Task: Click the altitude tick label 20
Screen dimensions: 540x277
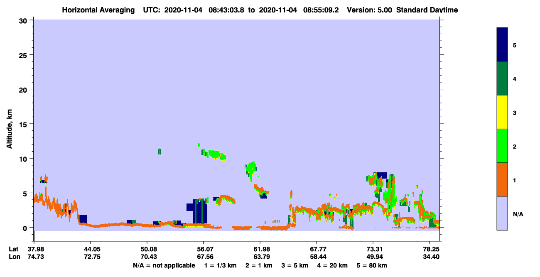Action: [x=24, y=89]
